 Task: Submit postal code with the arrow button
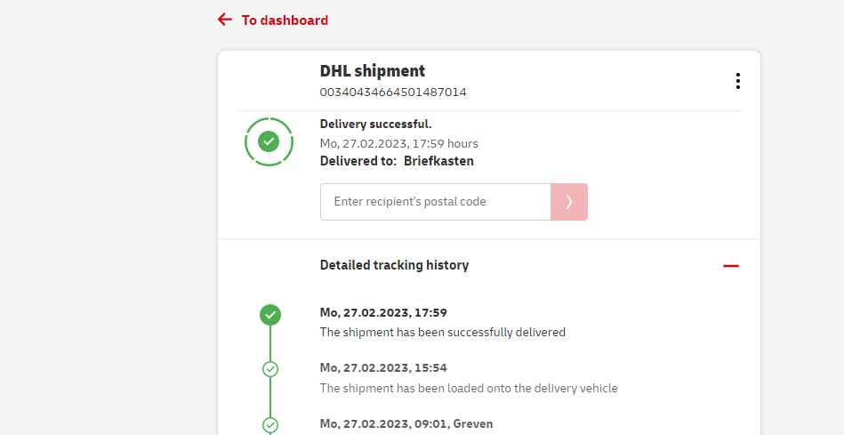click(x=569, y=202)
